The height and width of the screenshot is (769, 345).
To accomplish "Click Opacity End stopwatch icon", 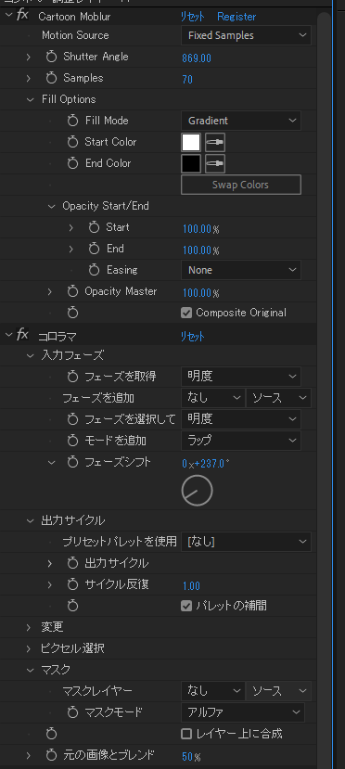I will (94, 249).
